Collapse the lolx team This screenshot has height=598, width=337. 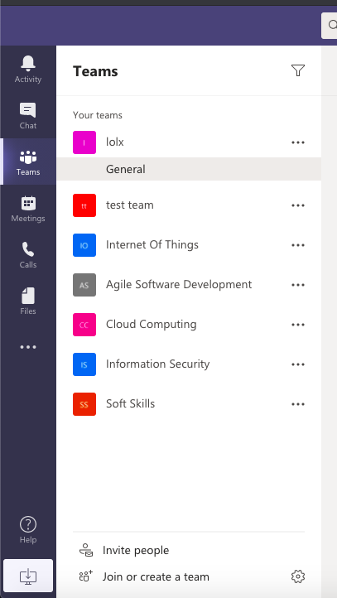[189, 142]
